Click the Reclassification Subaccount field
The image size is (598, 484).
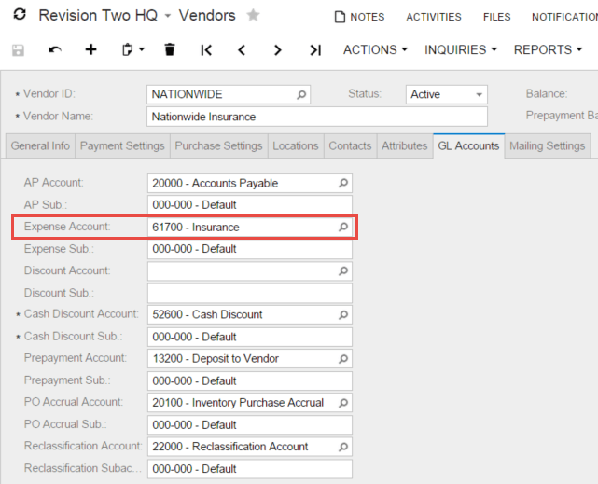pyautogui.click(x=250, y=469)
